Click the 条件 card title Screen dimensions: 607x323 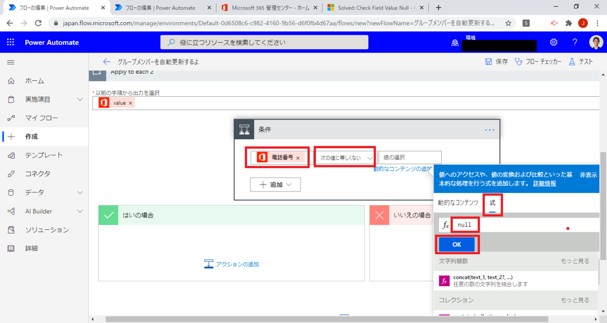265,130
